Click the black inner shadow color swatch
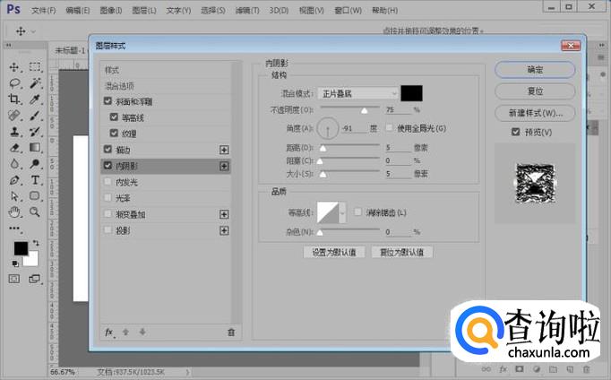This screenshot has width=611, height=380. (412, 93)
